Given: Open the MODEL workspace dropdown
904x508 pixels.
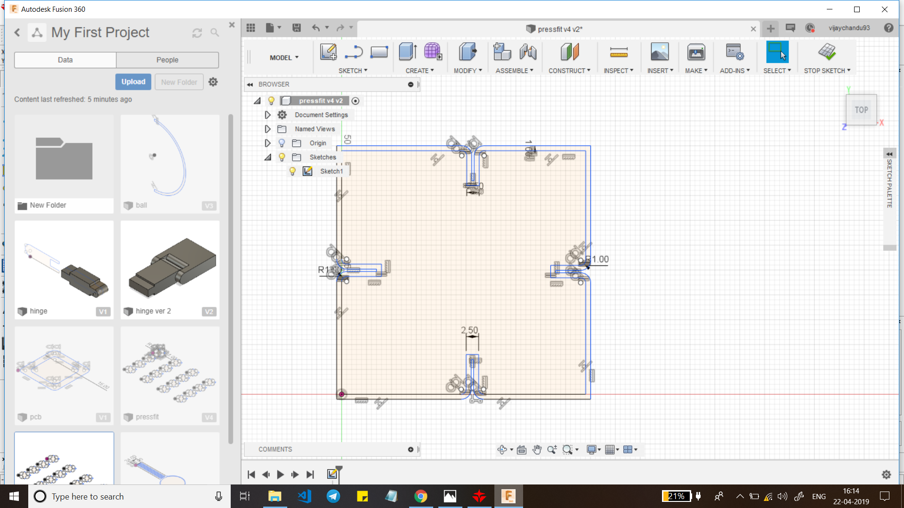Looking at the screenshot, I should click(284, 57).
